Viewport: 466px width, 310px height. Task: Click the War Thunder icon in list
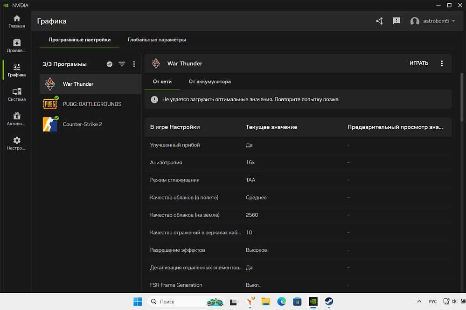click(x=50, y=84)
